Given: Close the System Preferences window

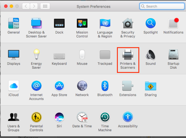Looking at the screenshot, I should [x=6, y=6].
